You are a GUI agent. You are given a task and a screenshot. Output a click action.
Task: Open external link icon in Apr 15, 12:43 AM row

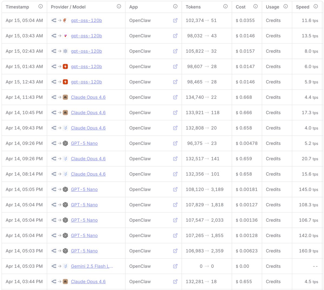pyautogui.click(x=175, y=82)
